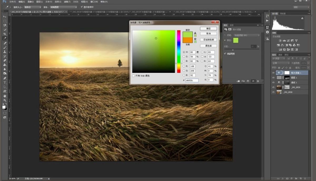
Task: Toggle visibility of _MG_8939 layer
Action: point(273,87)
